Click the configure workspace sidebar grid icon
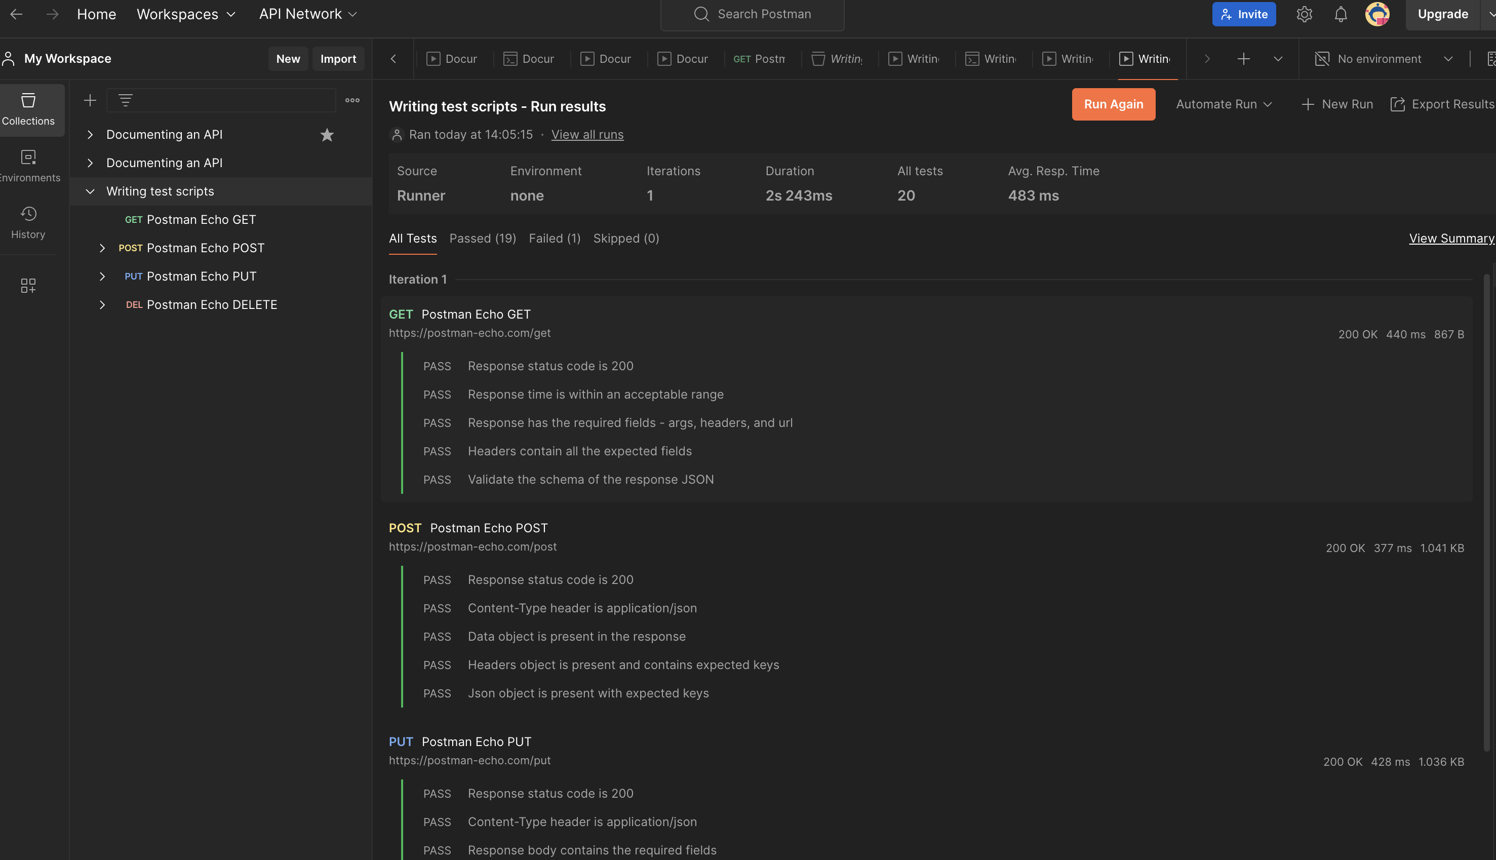The width and height of the screenshot is (1496, 860). [28, 286]
